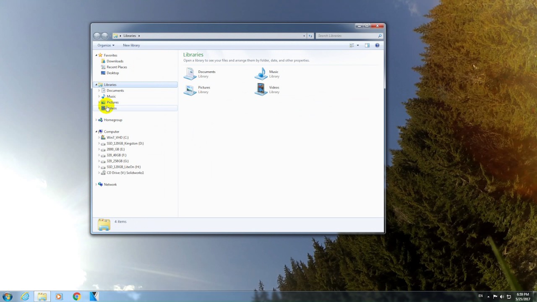Click the refresh icon beside the address bar

point(310,36)
